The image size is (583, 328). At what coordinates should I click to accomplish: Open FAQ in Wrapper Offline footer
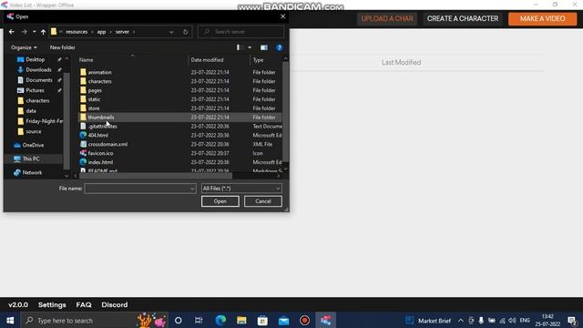click(x=84, y=305)
